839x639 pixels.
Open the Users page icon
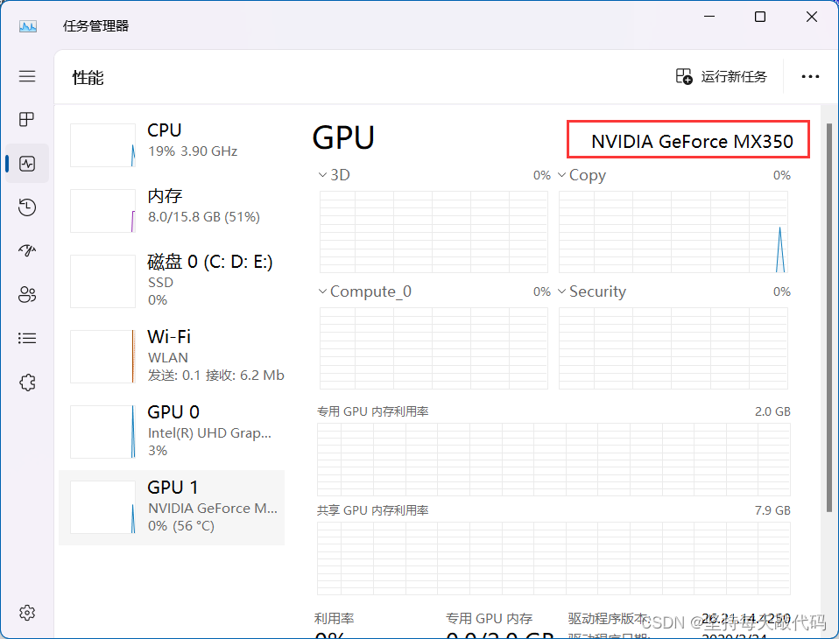click(27, 294)
